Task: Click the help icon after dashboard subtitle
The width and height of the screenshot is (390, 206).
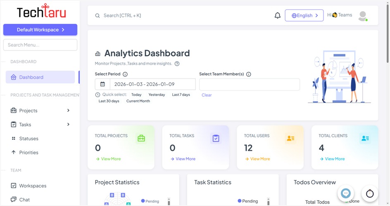Action: tap(177, 64)
